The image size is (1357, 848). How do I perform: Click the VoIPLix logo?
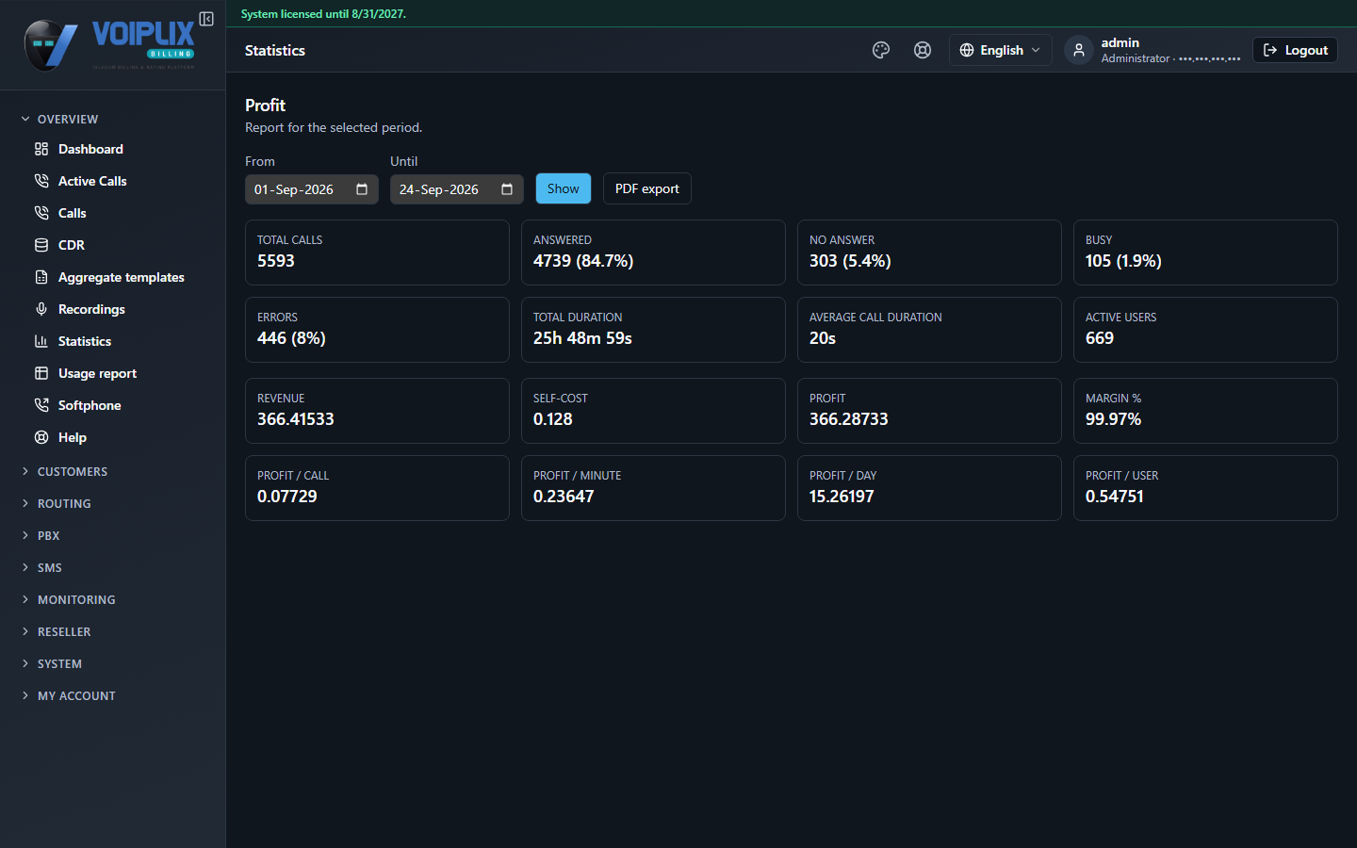click(x=110, y=44)
